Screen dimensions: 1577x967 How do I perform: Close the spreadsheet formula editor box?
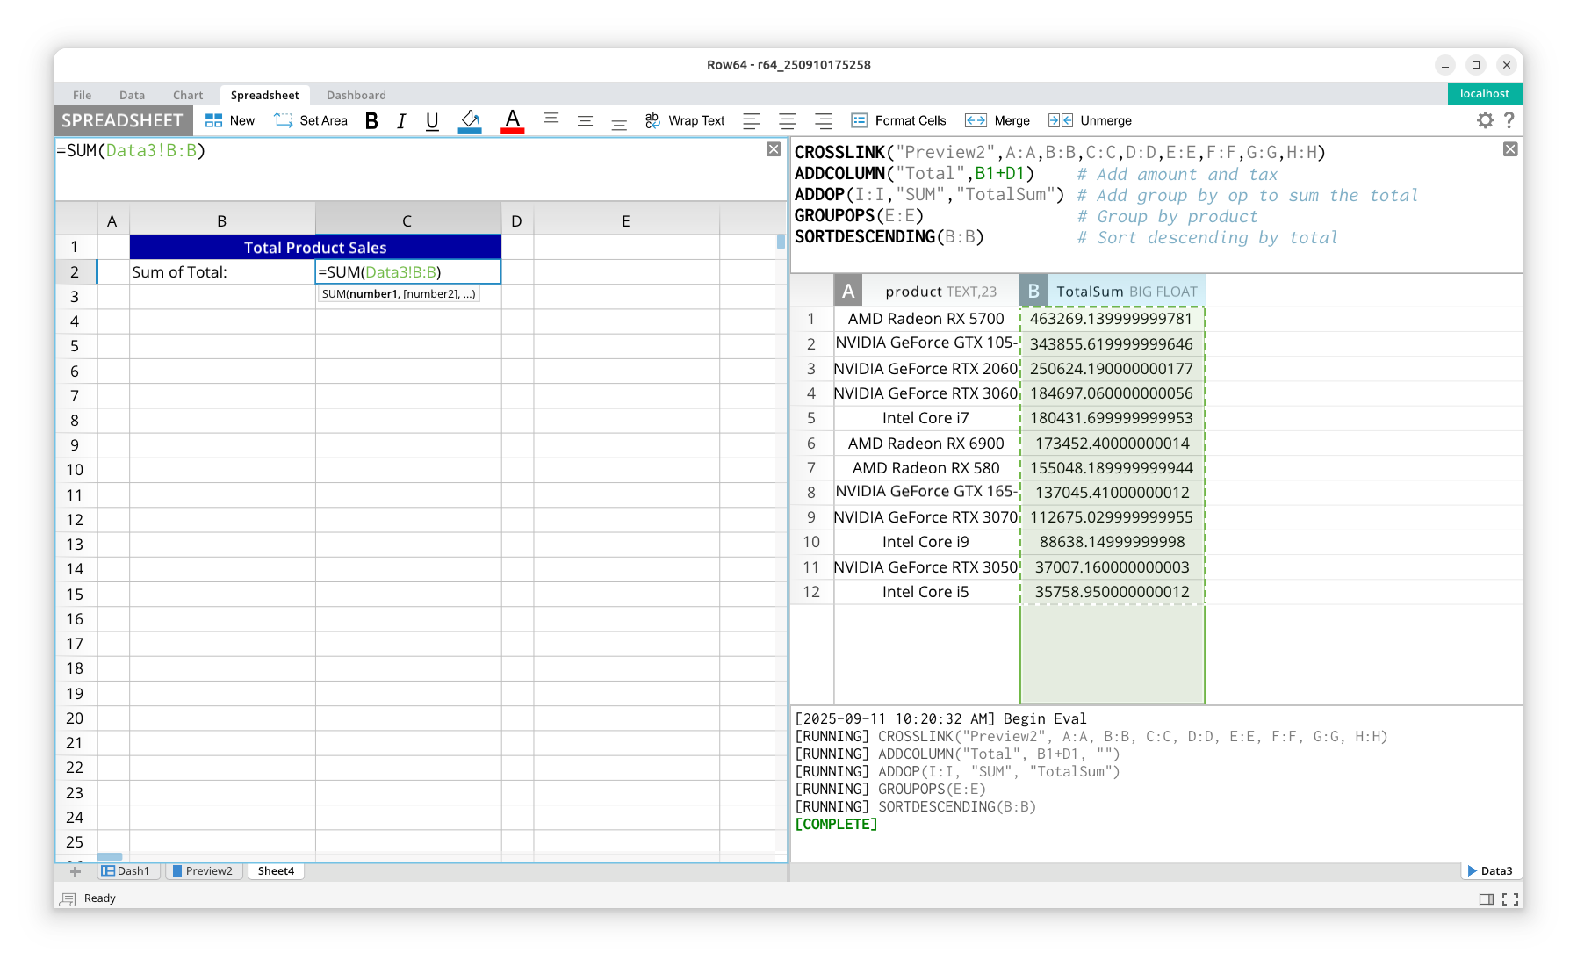click(x=774, y=149)
